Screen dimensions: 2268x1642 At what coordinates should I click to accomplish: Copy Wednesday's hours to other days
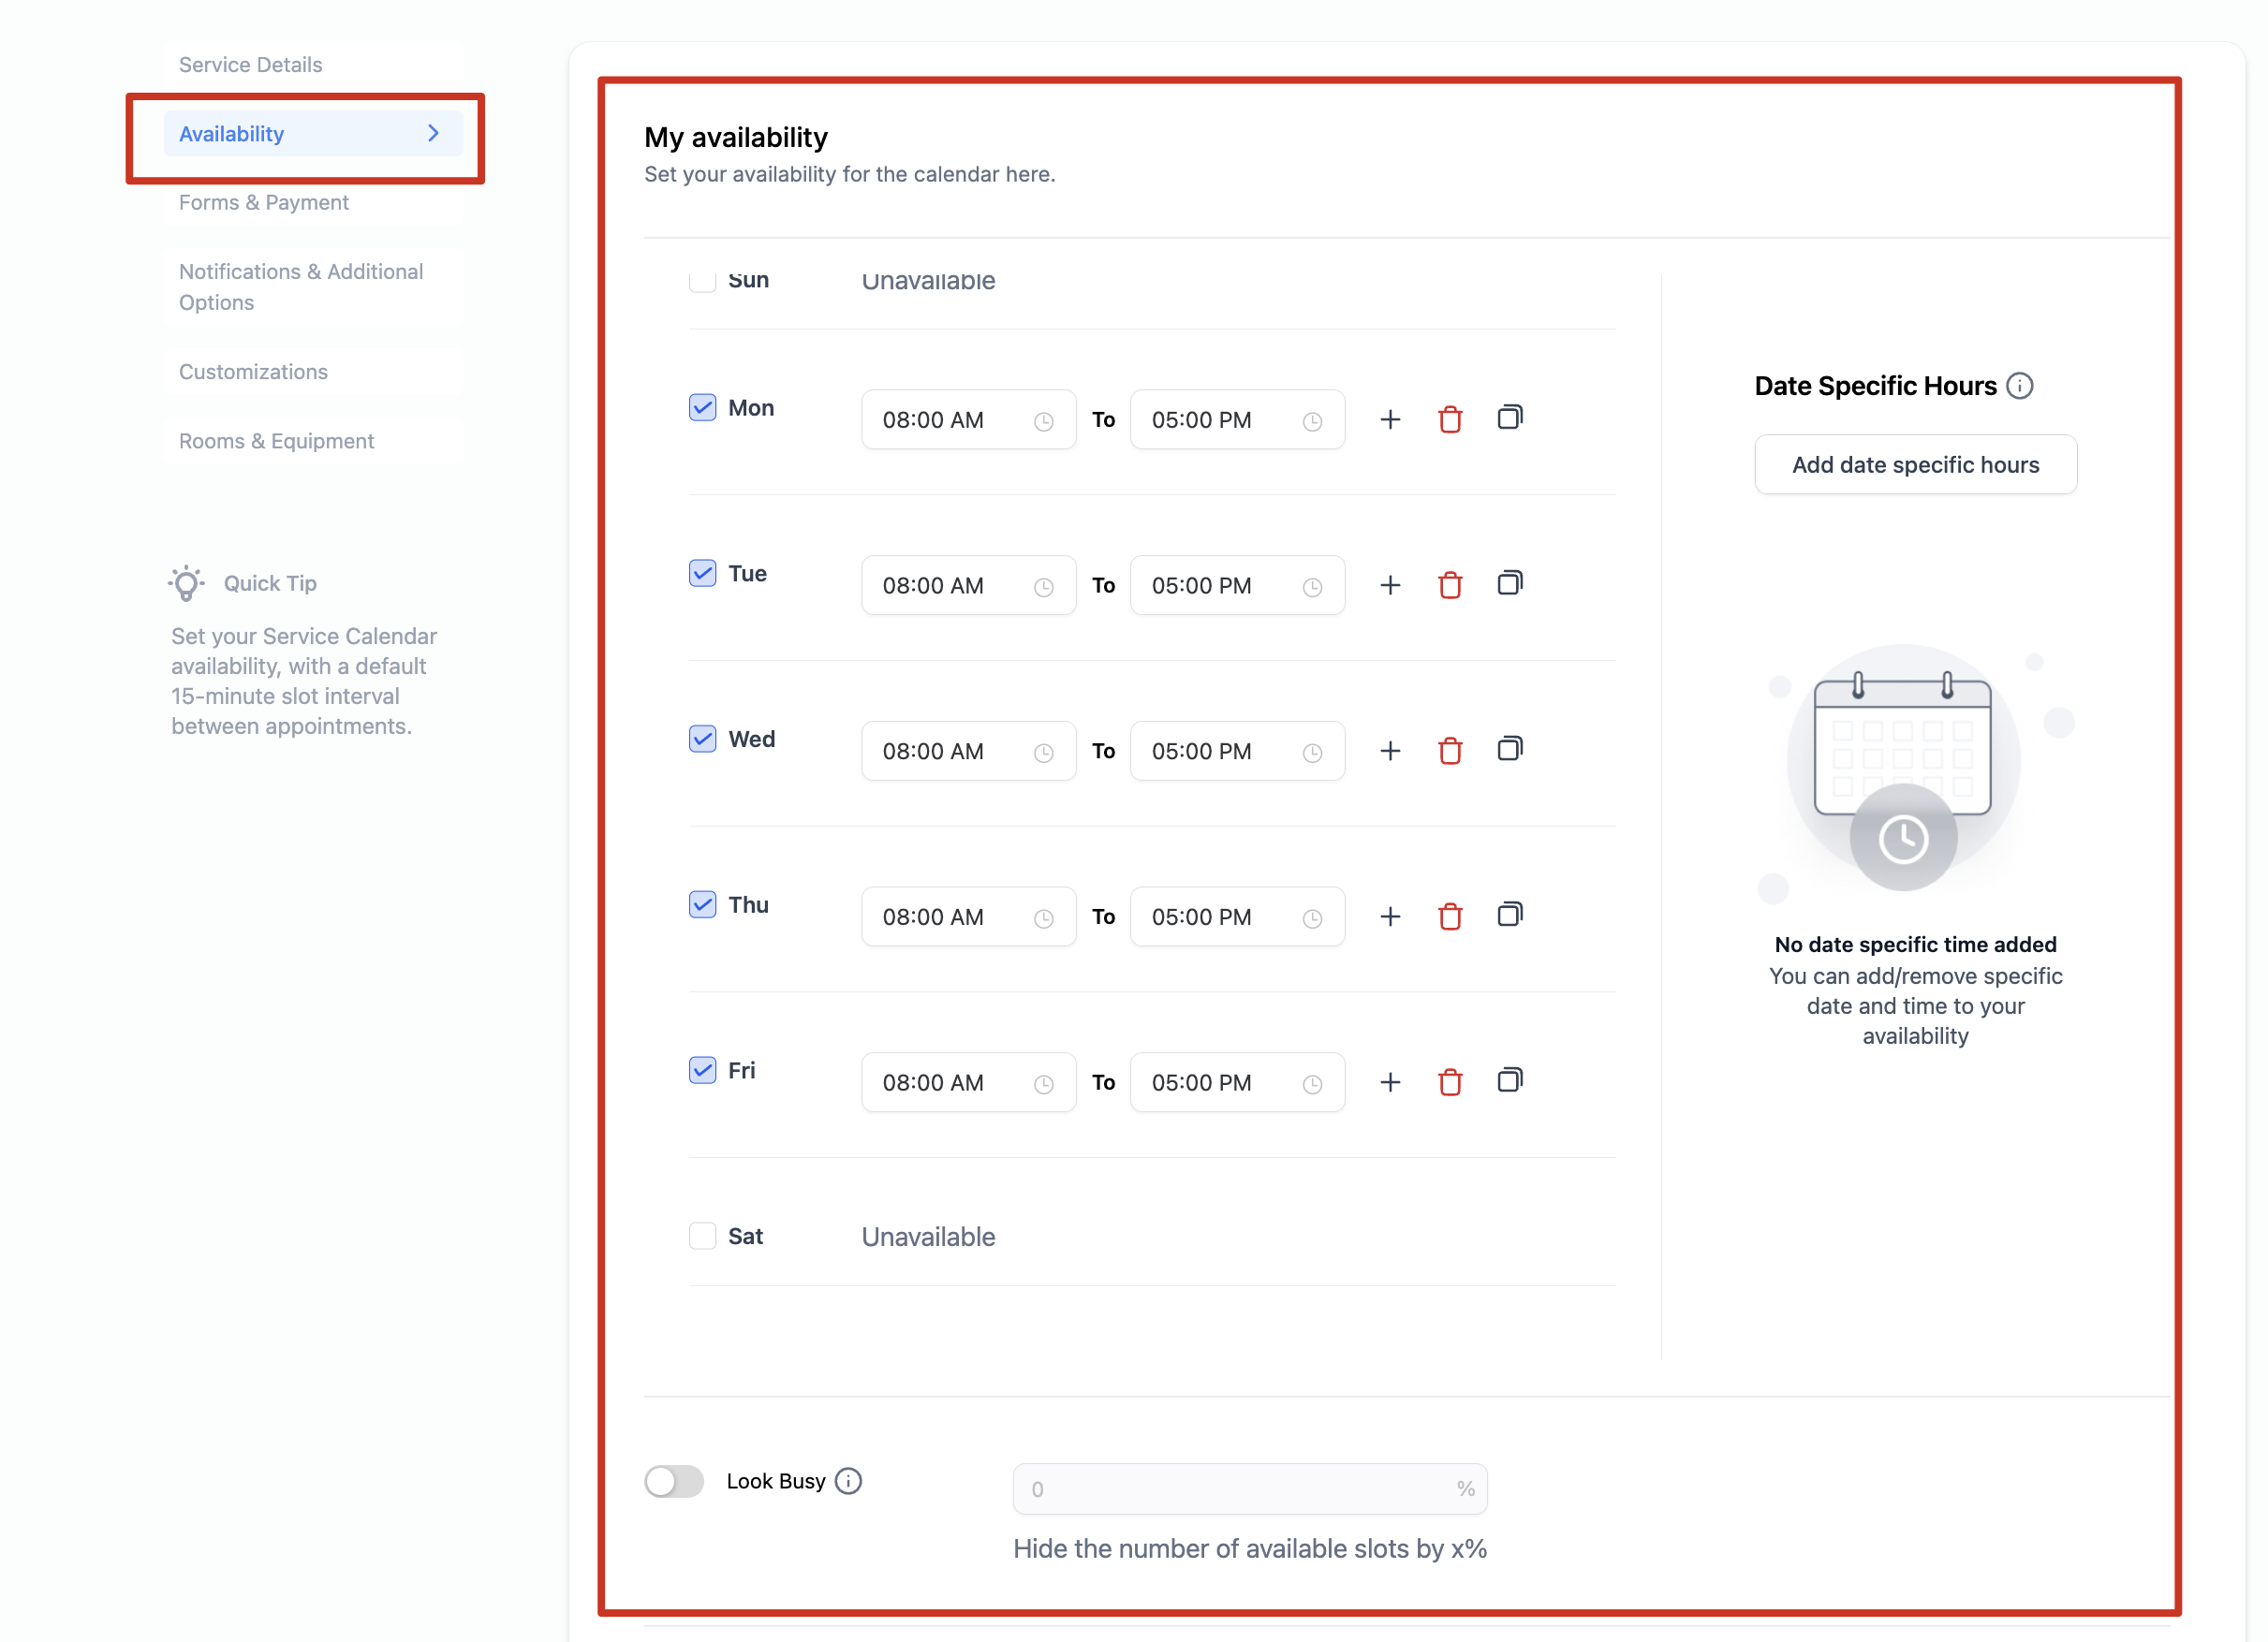click(1510, 749)
